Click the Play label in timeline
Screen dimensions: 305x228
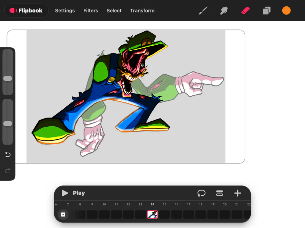[x=79, y=193]
